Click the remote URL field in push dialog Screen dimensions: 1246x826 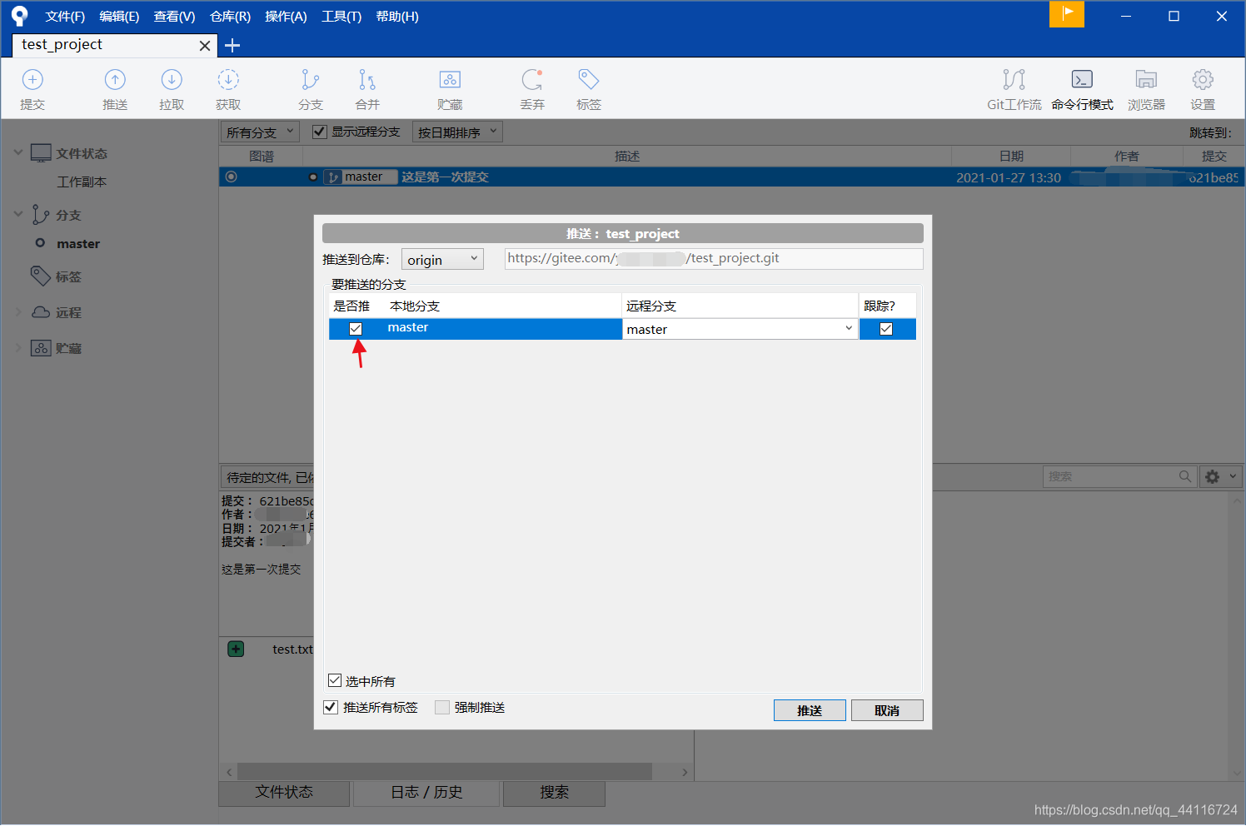point(714,259)
